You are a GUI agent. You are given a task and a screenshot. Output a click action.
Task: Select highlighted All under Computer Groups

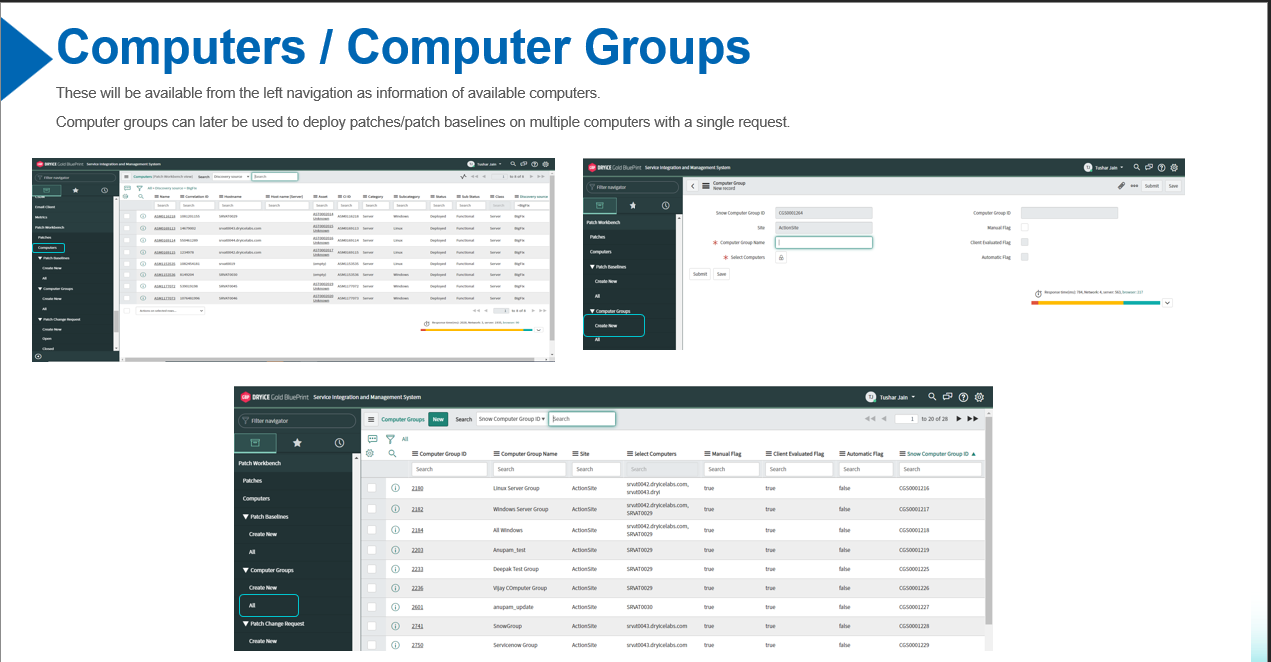(x=268, y=605)
